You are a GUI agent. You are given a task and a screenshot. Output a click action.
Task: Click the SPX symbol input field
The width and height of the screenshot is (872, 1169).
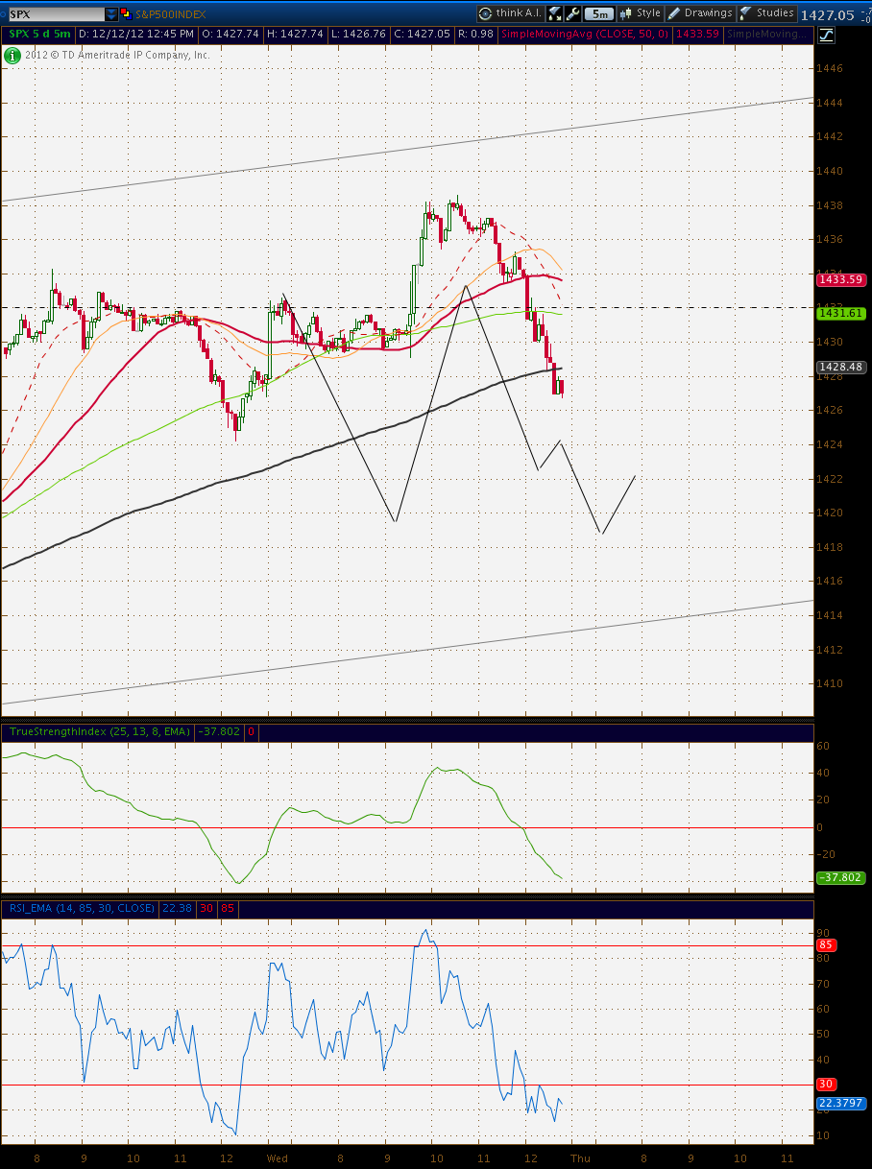tap(55, 14)
